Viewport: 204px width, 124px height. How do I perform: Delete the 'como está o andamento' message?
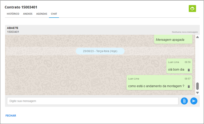(x=189, y=86)
